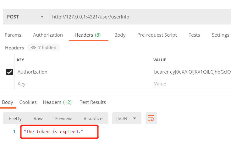Uncheck the Authorization header checkbox
Screen dimensions: 231x143
tap(10, 72)
